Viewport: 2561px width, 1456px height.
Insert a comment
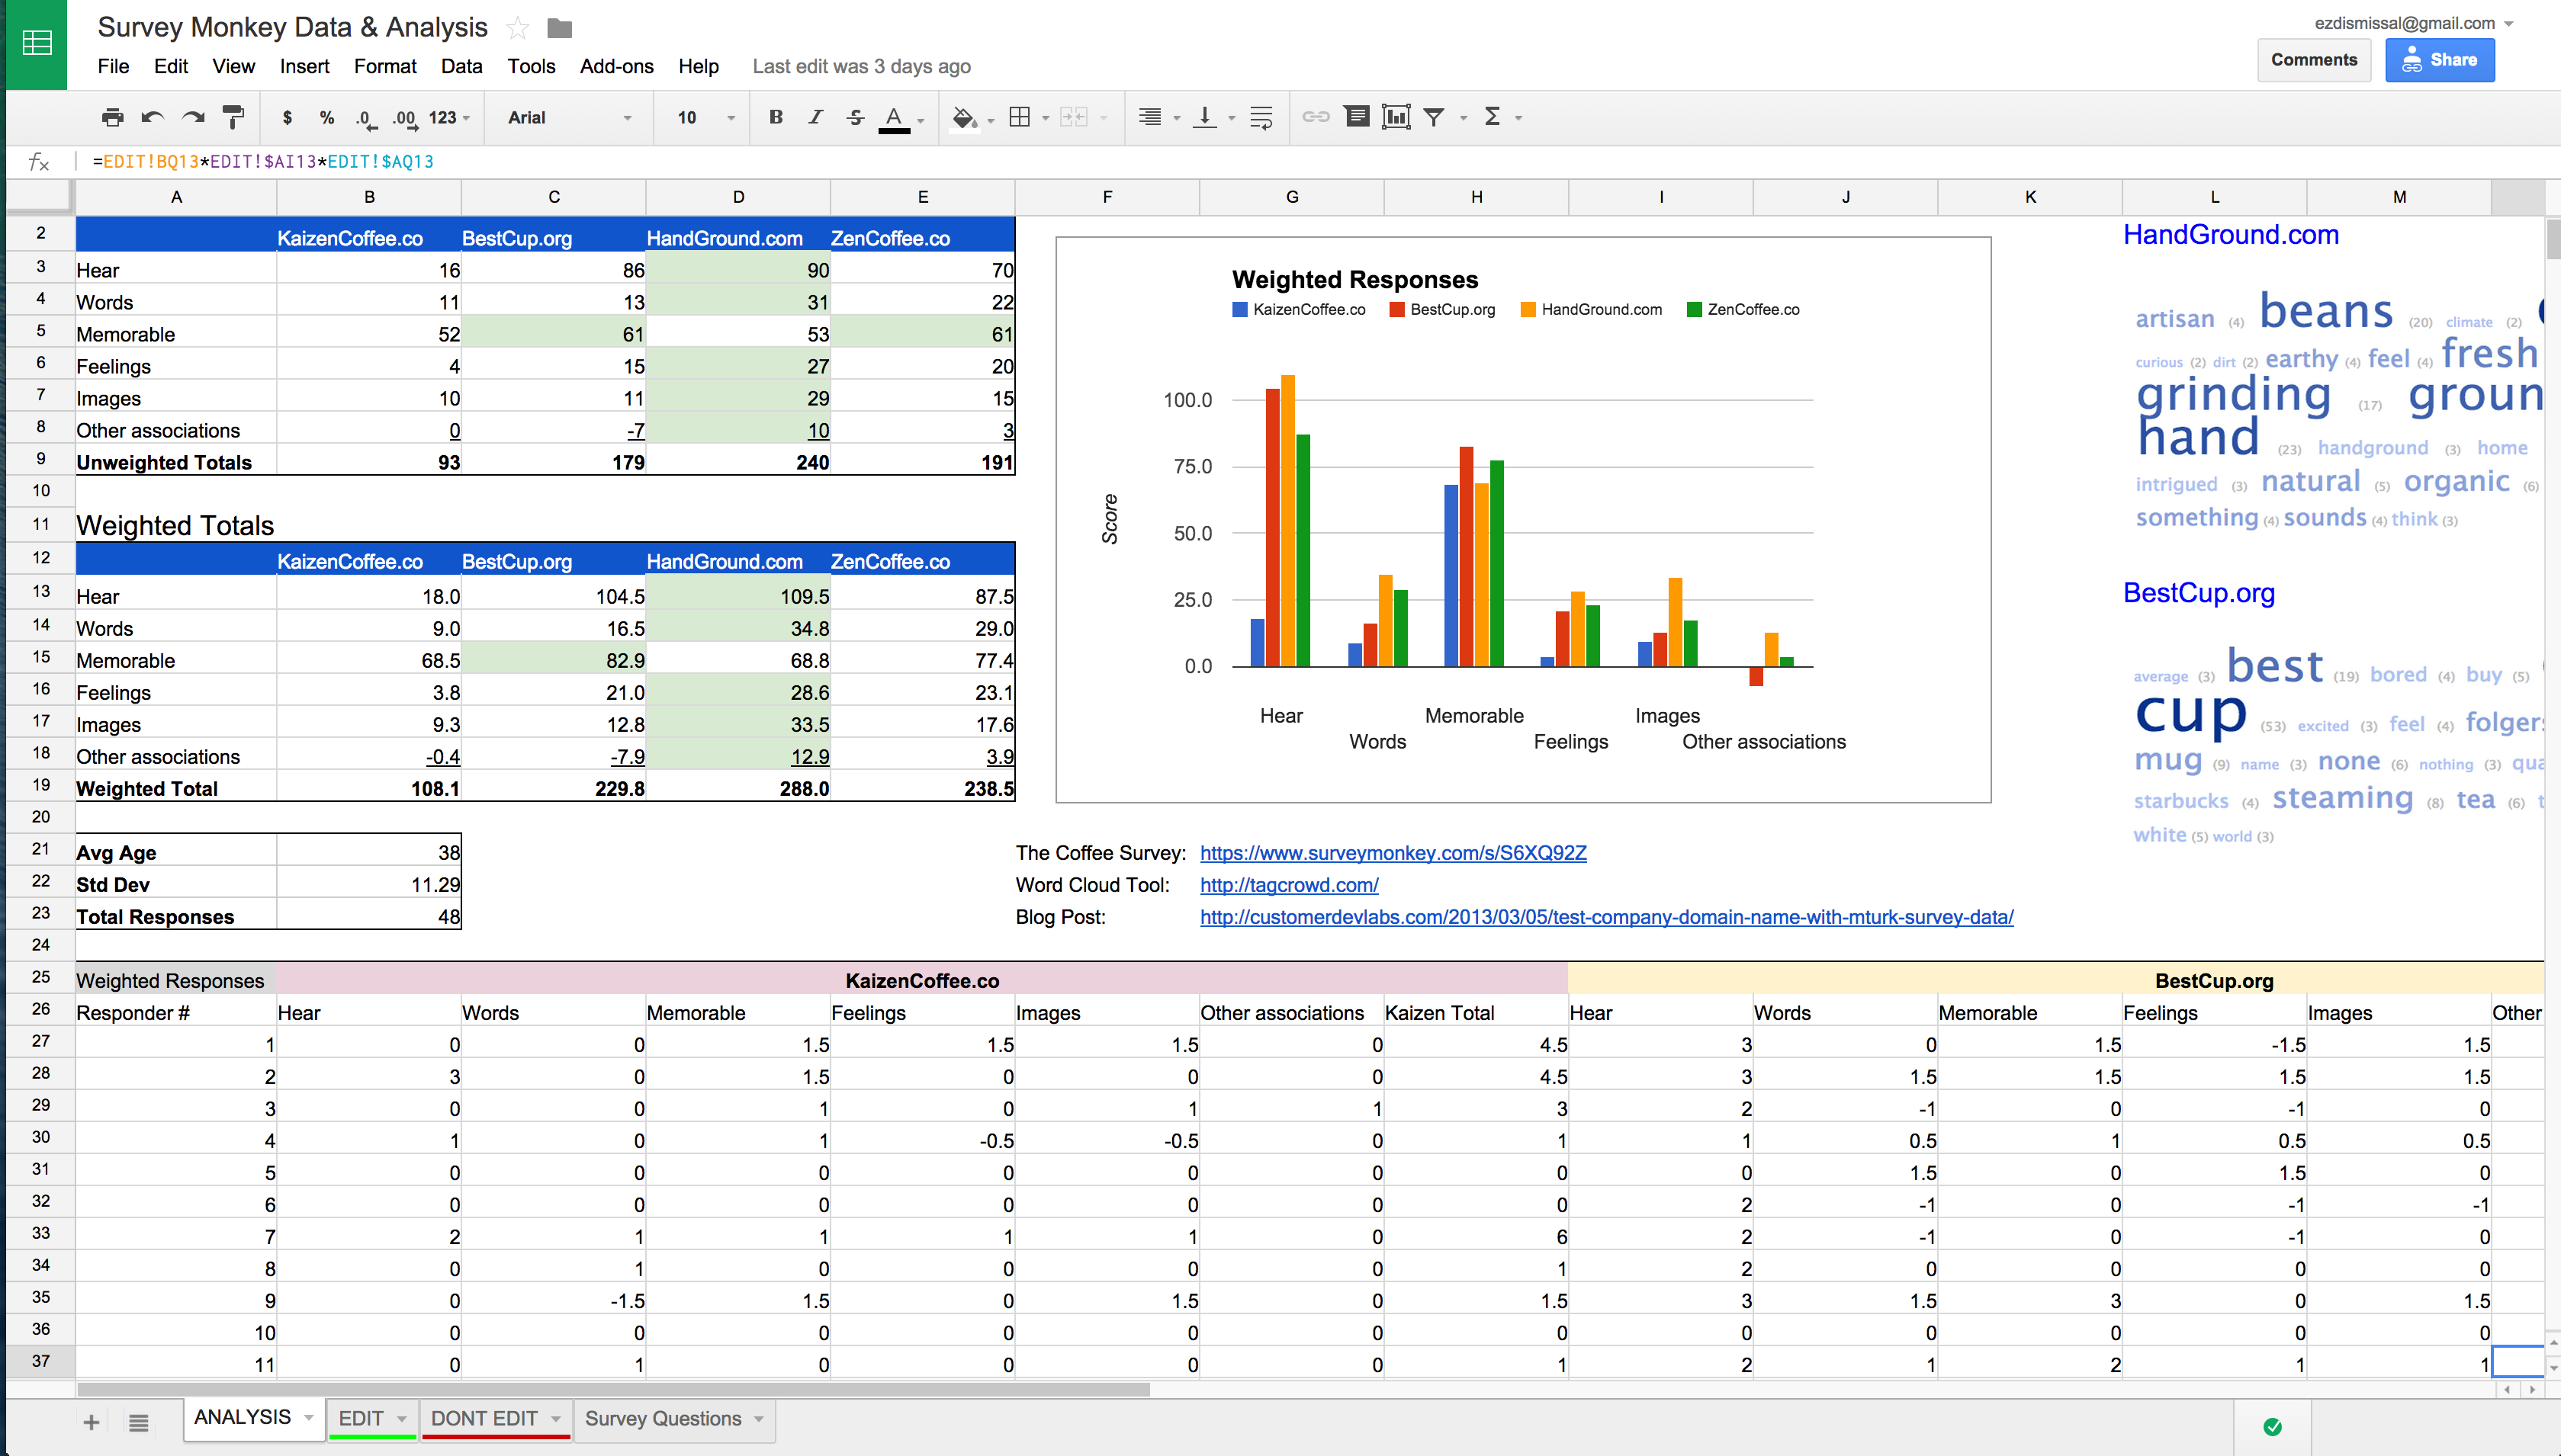[1357, 118]
